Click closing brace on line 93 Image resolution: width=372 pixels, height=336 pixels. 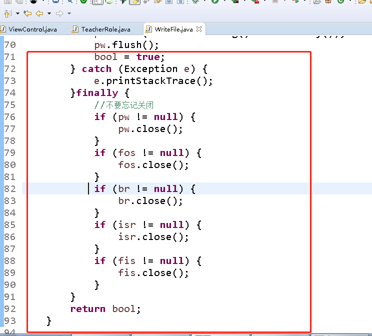click(49, 321)
